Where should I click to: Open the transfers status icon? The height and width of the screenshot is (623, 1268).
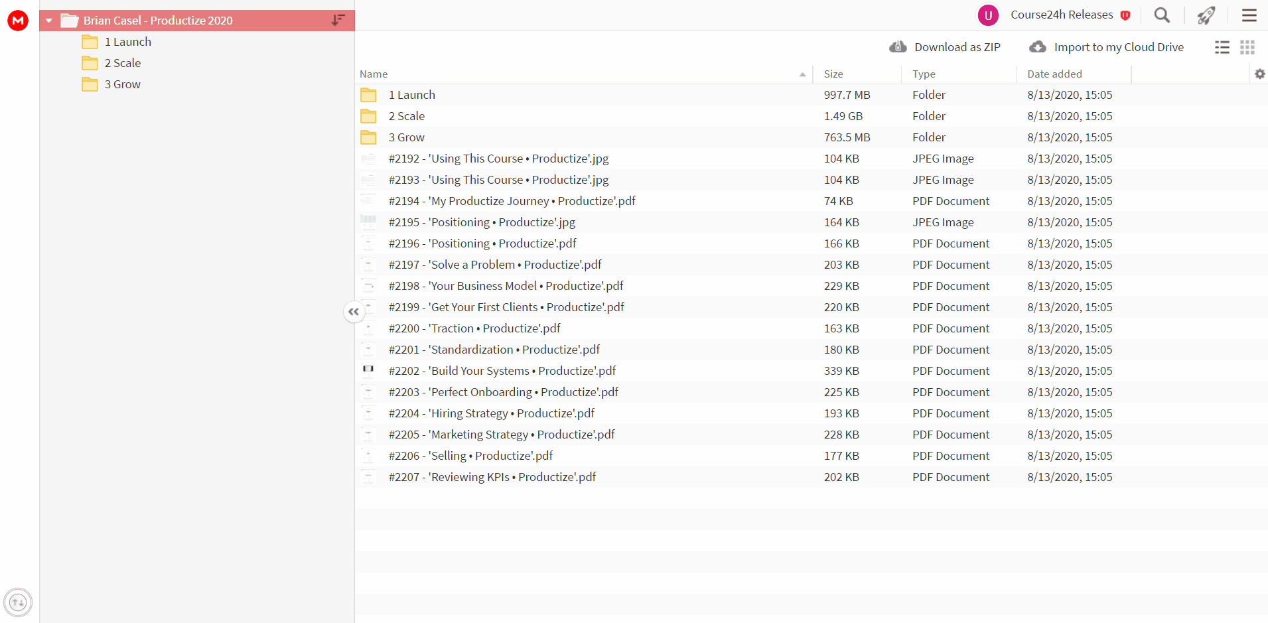(18, 602)
